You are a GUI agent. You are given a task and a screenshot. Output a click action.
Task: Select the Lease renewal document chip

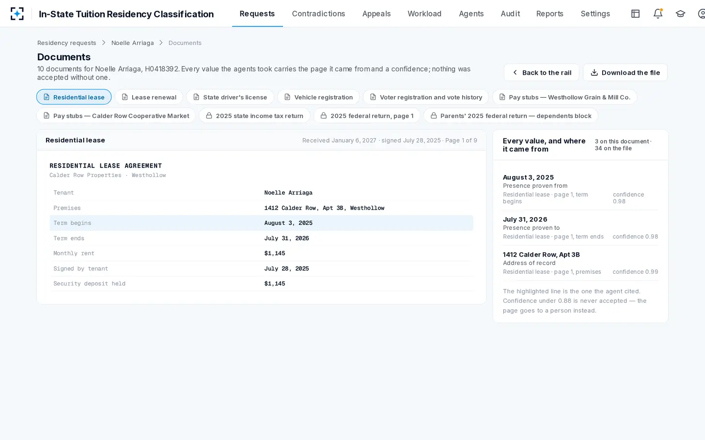click(149, 97)
